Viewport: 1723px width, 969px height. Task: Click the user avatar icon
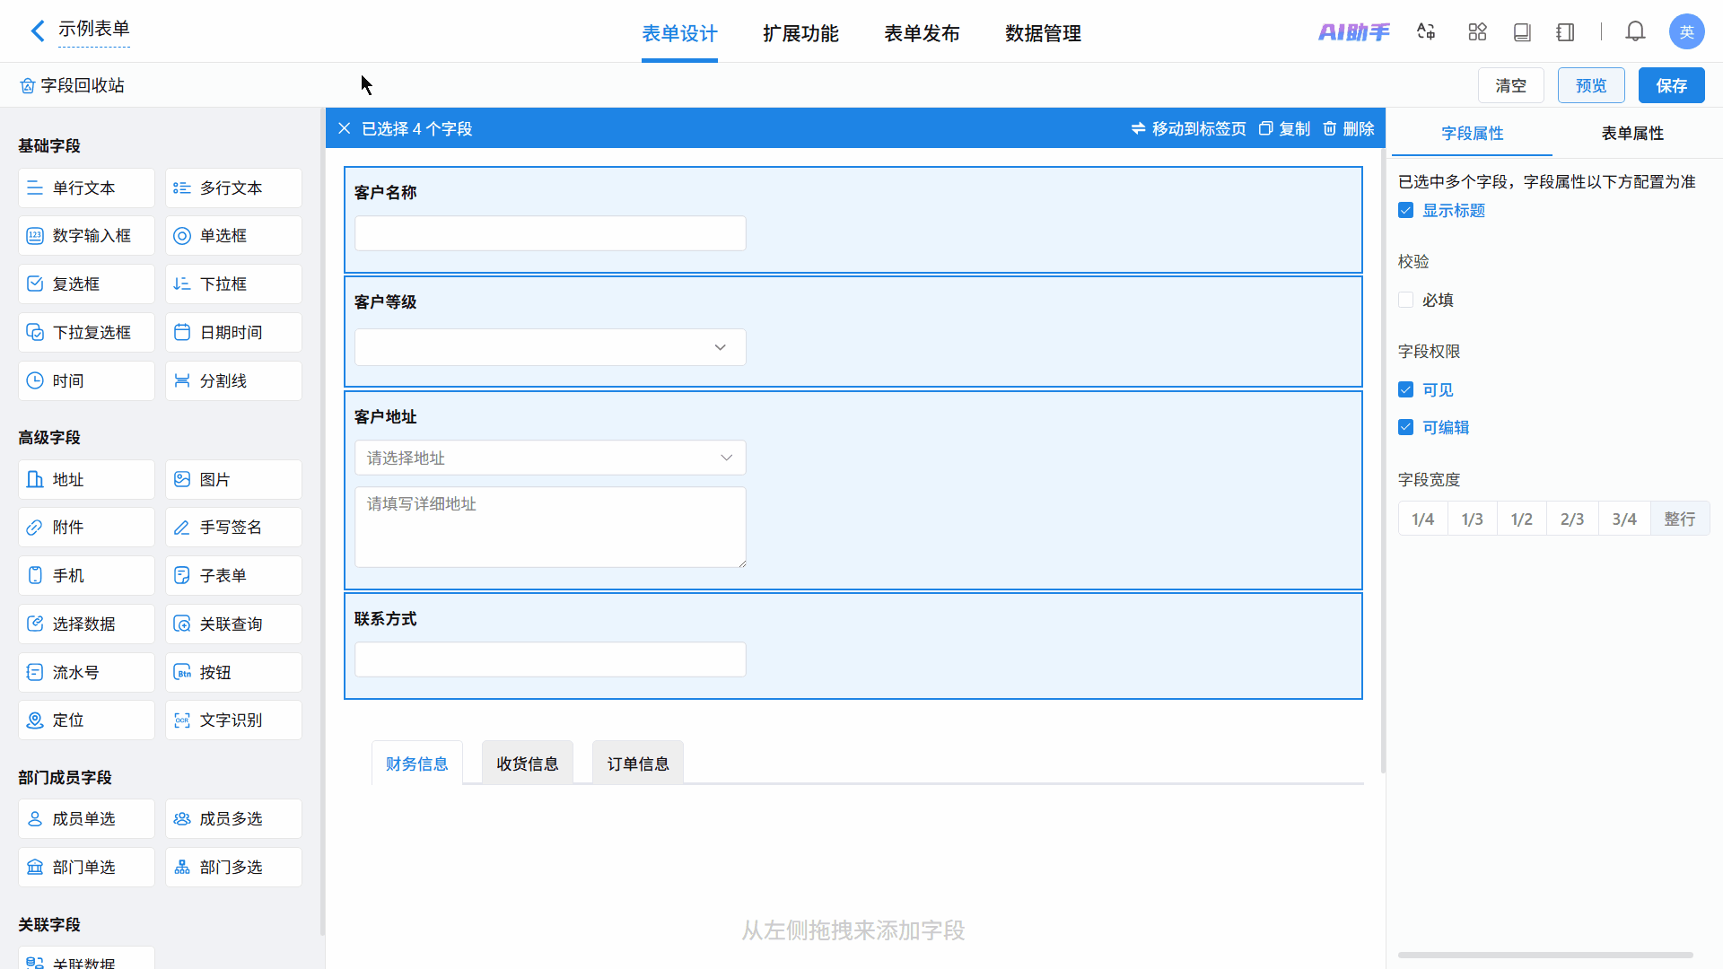pos(1686,32)
